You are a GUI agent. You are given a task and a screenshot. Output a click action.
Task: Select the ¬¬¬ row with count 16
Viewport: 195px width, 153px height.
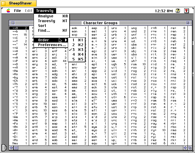pyautogui.click(x=19, y=35)
